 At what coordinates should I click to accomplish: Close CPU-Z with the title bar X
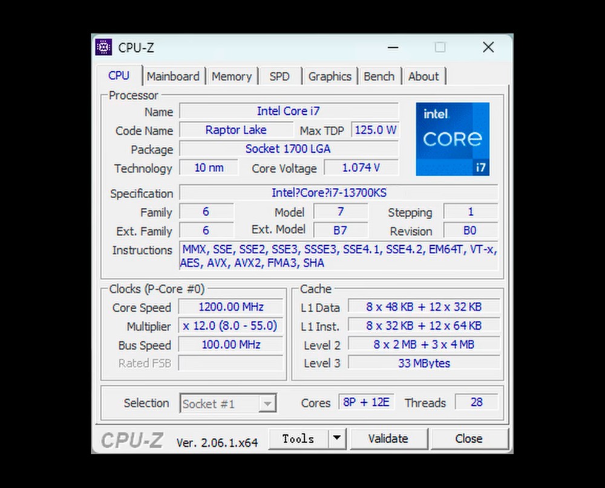[488, 47]
